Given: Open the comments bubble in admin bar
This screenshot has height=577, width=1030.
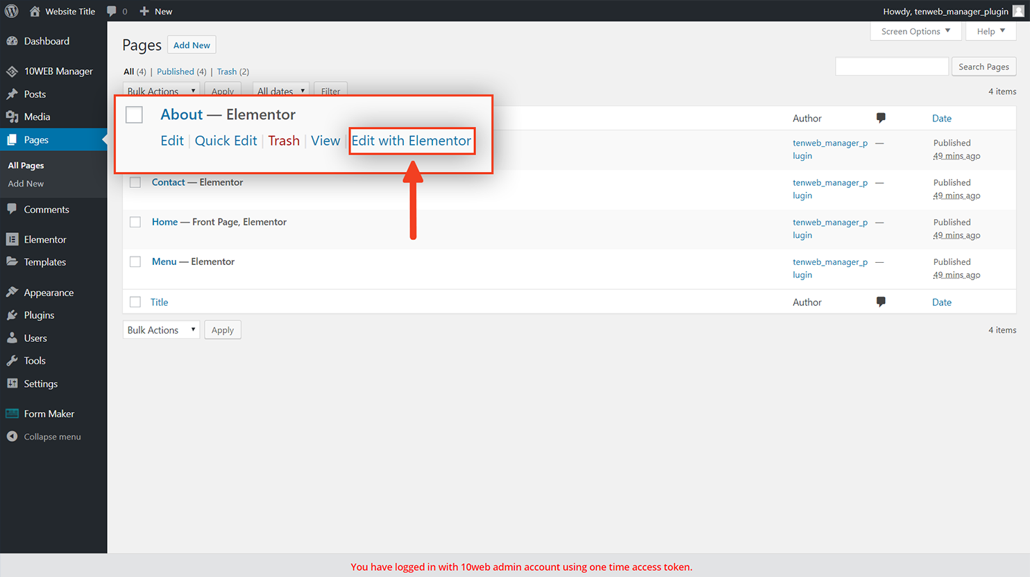Looking at the screenshot, I should [x=112, y=11].
